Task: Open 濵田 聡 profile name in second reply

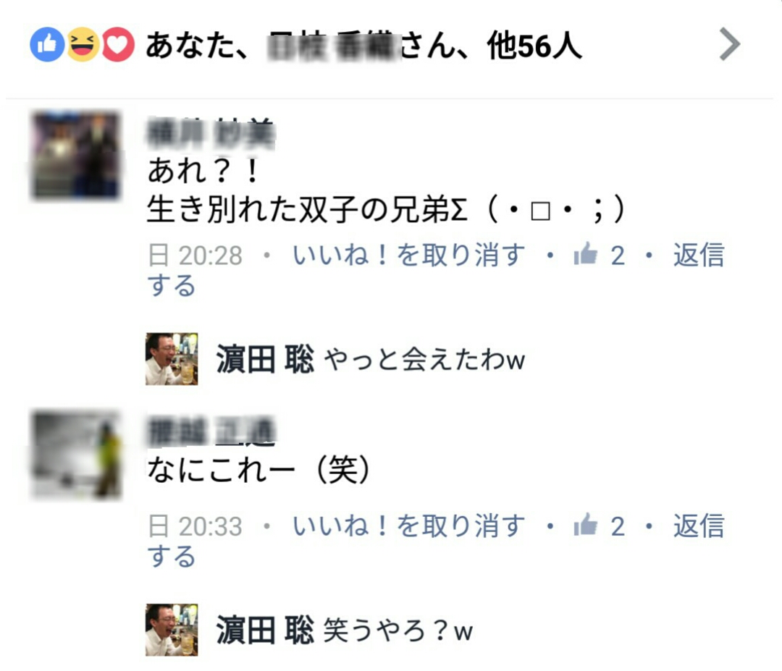Action: point(265,630)
